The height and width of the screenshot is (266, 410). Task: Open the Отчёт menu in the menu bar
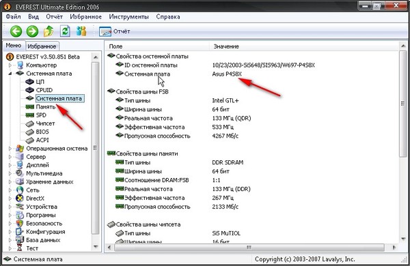54,16
